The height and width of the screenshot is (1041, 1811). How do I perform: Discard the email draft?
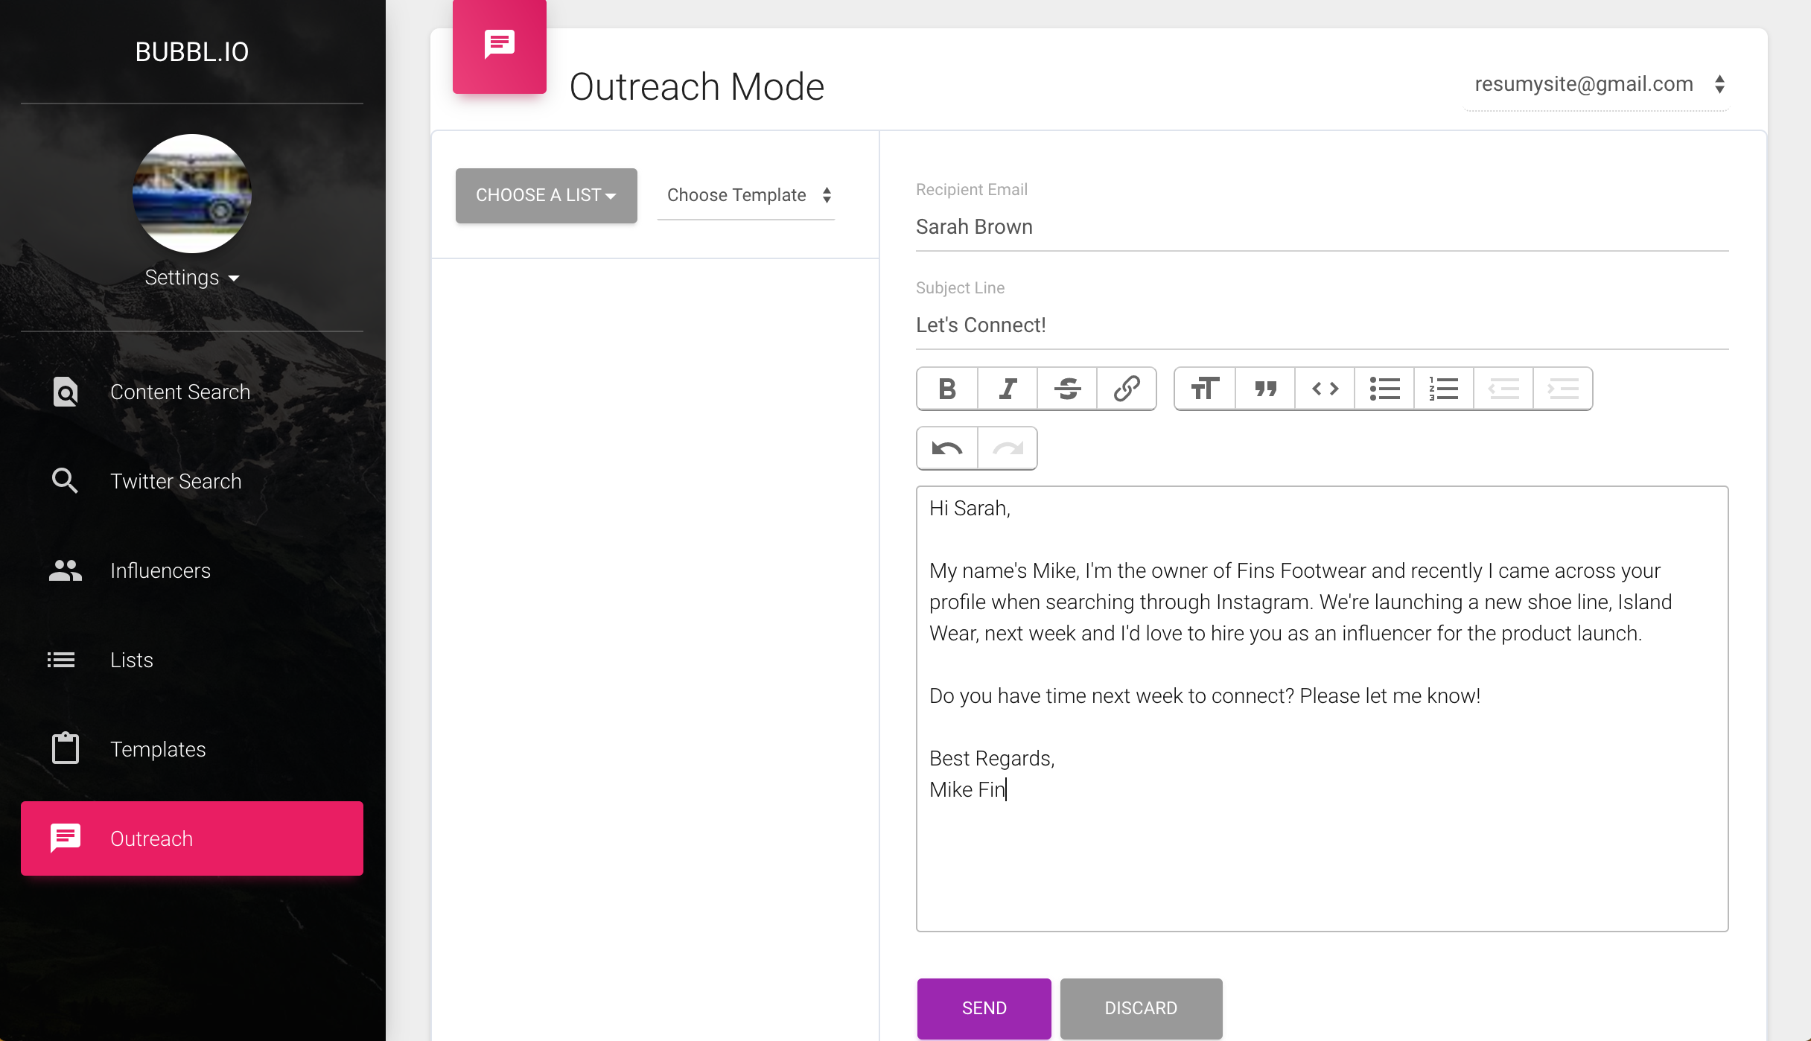point(1141,1007)
